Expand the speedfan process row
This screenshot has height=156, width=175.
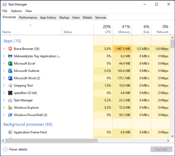click(4, 93)
